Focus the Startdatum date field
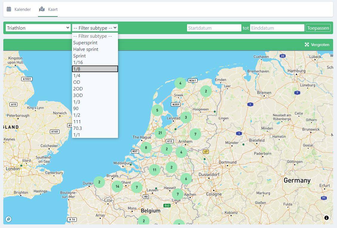 (214, 28)
